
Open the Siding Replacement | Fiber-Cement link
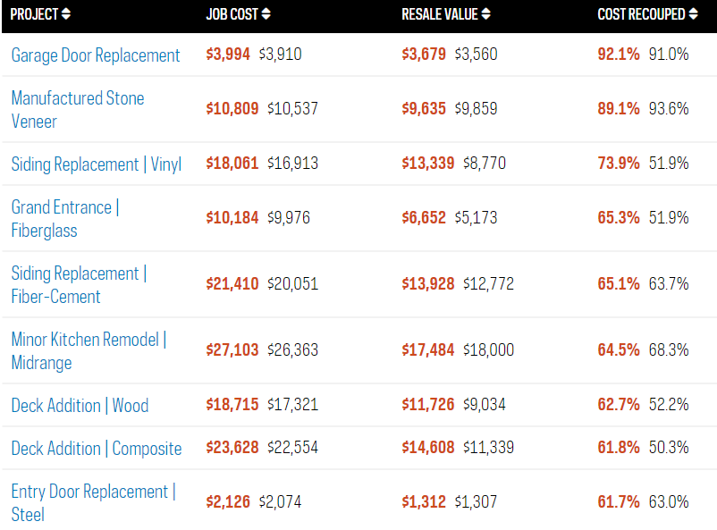coord(79,285)
